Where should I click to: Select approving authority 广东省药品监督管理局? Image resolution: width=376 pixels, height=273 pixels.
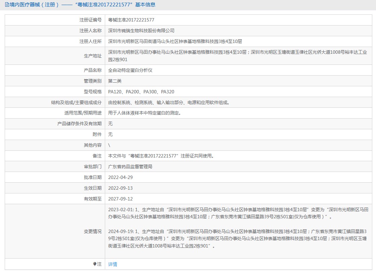[130, 167]
